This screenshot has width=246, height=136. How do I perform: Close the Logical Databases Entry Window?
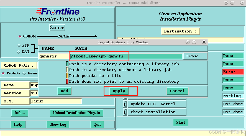pyautogui.click(x=204, y=42)
